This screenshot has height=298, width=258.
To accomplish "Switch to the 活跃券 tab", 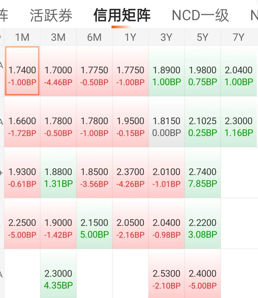I will 51,15.
